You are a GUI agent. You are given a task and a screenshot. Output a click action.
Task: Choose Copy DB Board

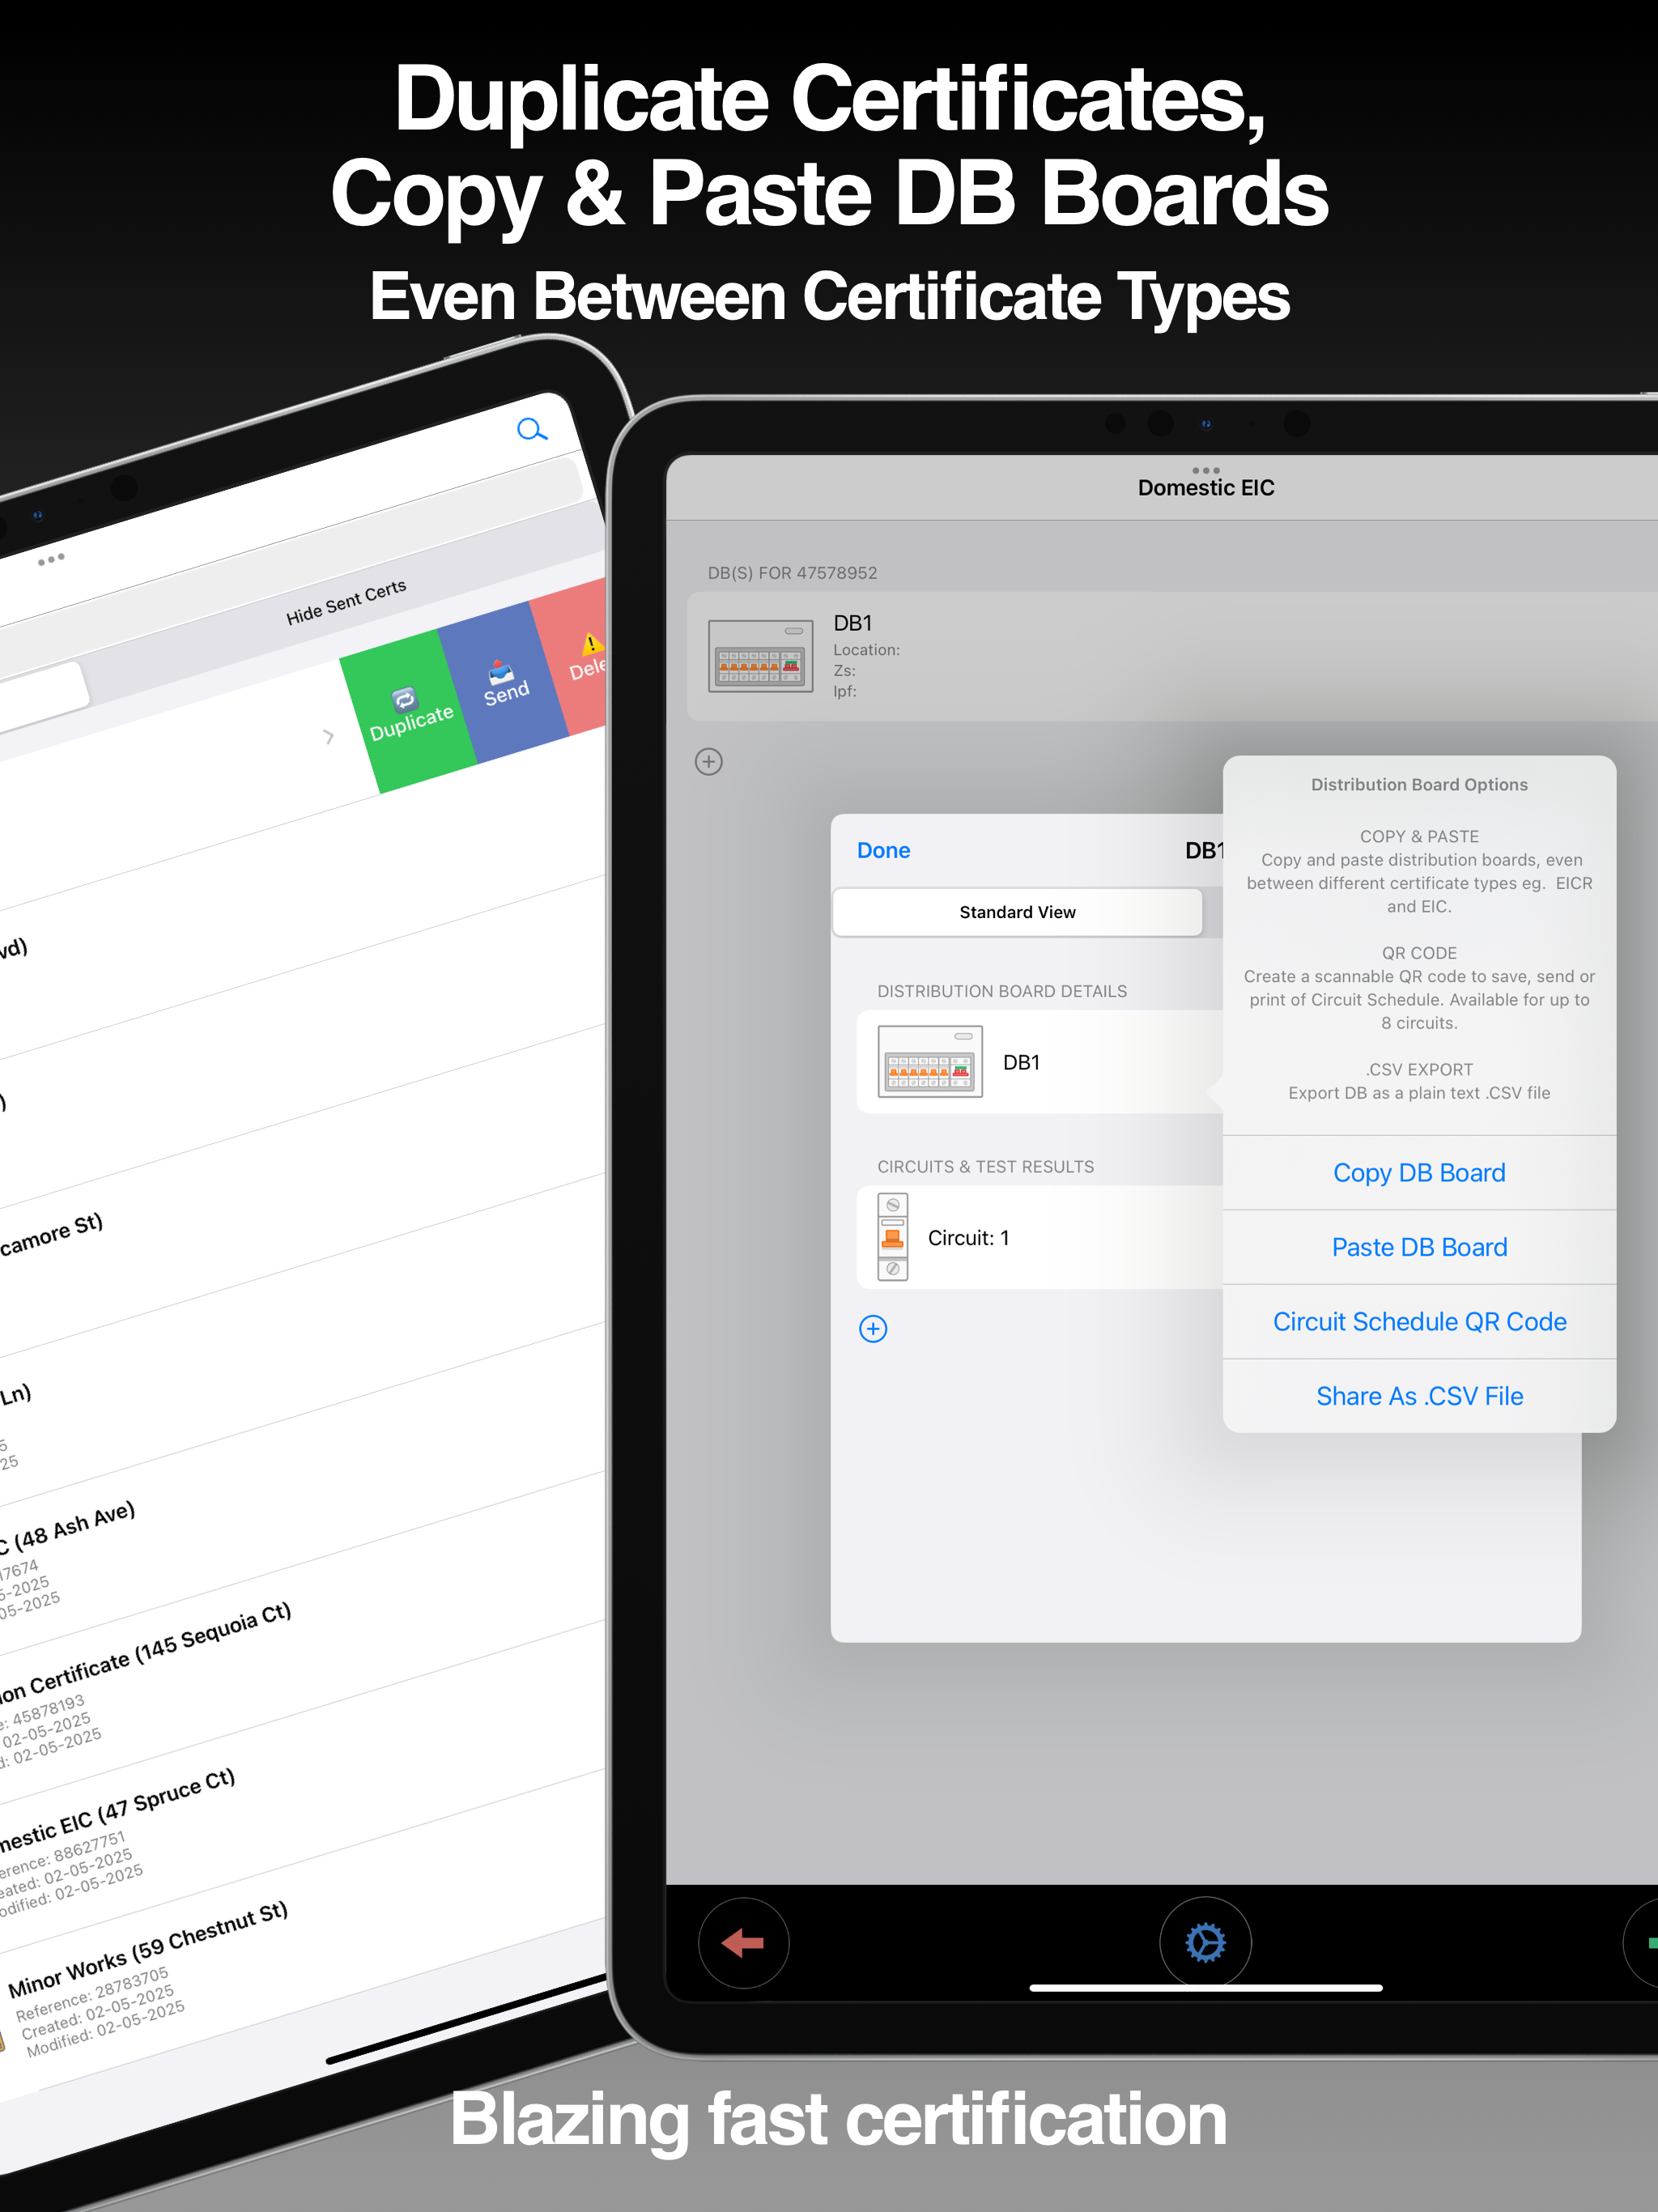[1419, 1172]
